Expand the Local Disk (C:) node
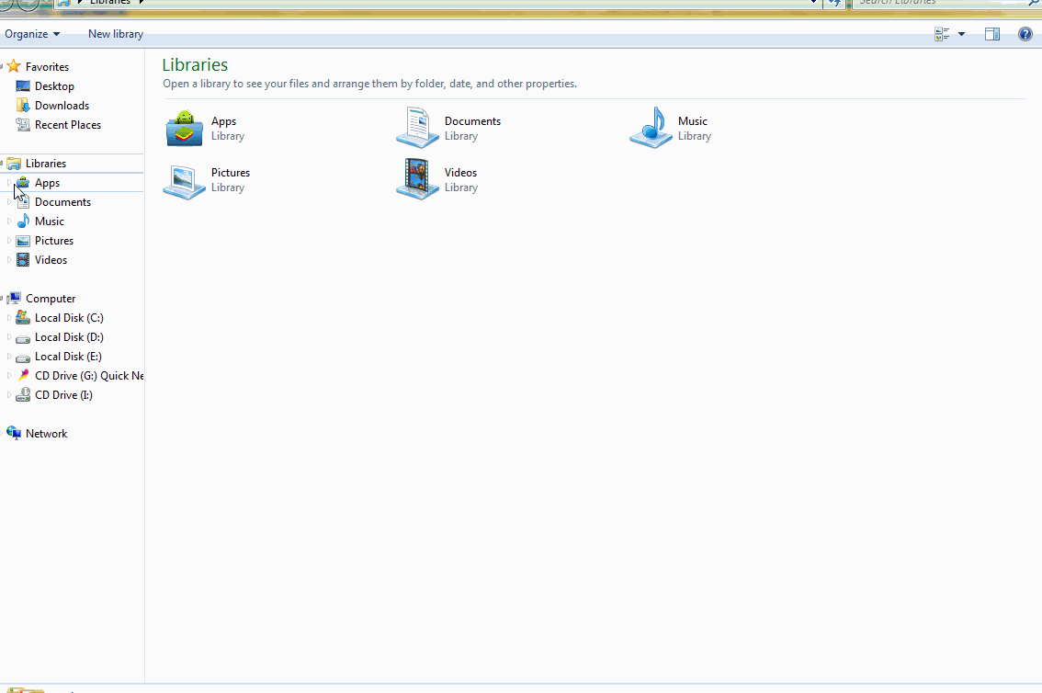Viewport: 1042px width, 693px height. 9,318
